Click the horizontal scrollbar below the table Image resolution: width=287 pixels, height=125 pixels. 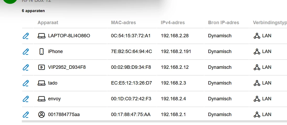[x=154, y=121]
